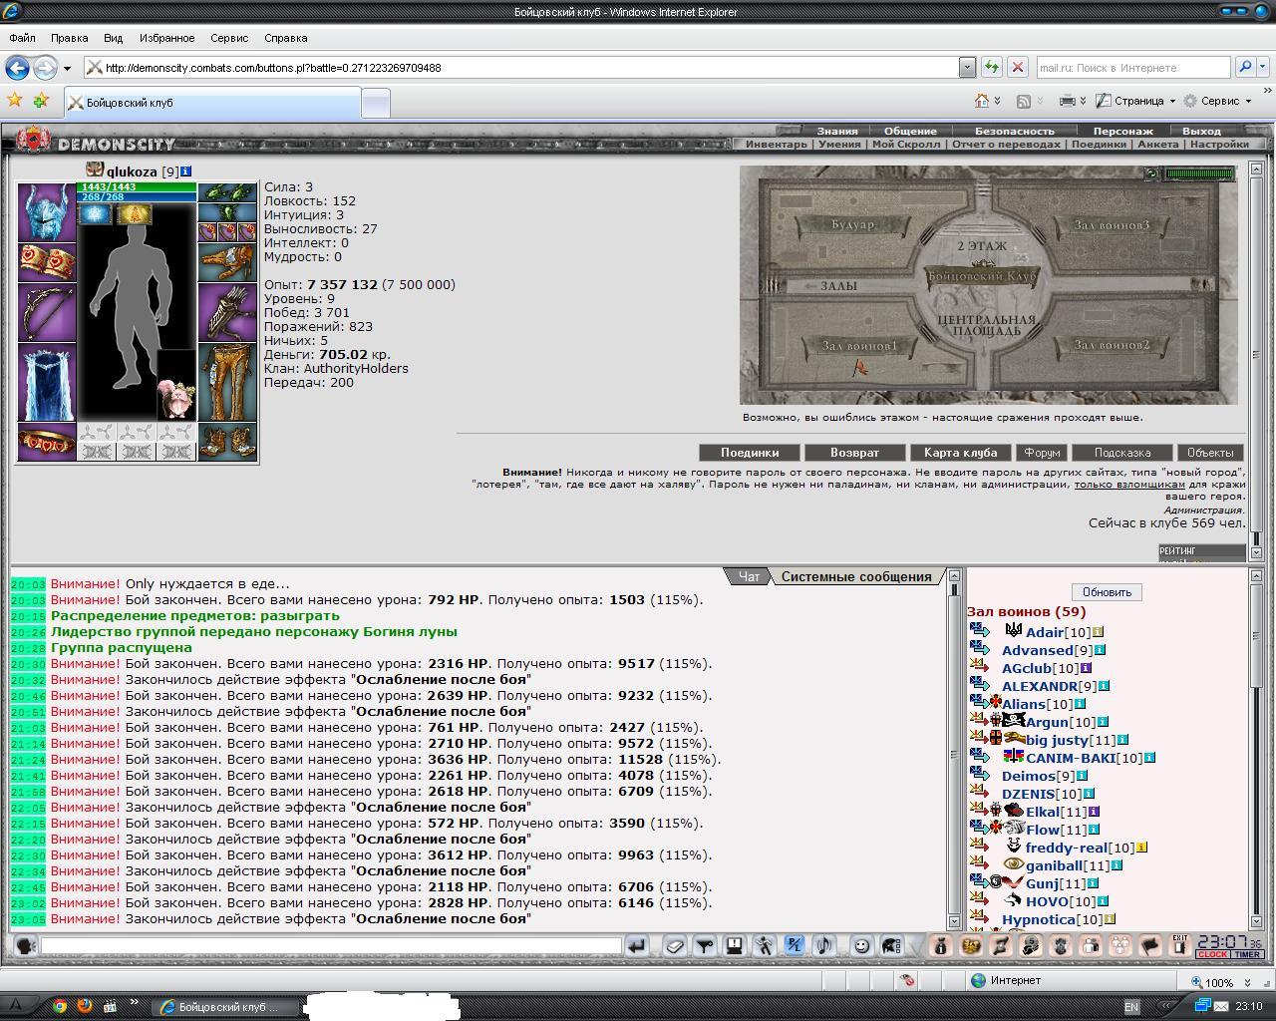Viewport: 1276px width, 1021px height.
Task: Open the Знания game menu
Action: tap(837, 131)
